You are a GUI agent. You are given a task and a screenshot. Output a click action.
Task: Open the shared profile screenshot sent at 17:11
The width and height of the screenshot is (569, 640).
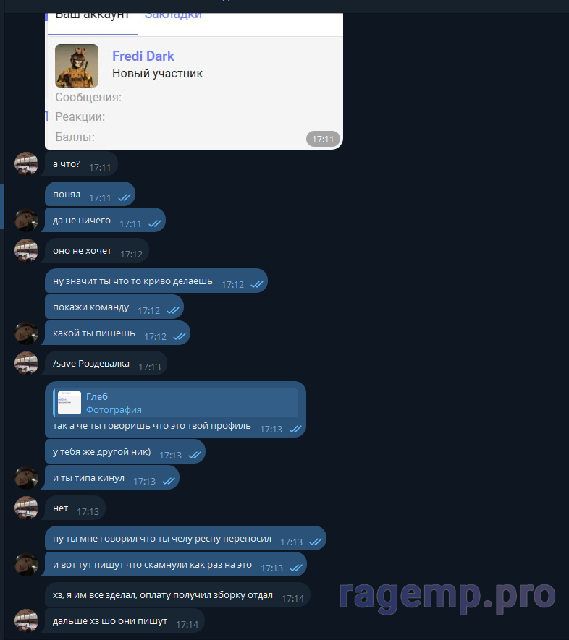click(193, 81)
